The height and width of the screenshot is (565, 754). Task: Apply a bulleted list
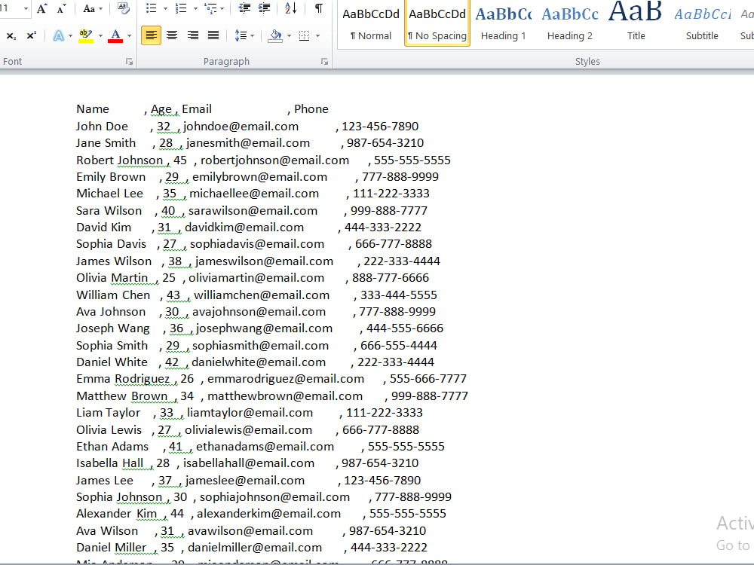click(x=151, y=8)
